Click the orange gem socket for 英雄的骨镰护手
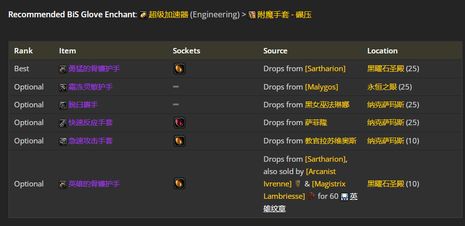465x226 pixels. click(180, 183)
